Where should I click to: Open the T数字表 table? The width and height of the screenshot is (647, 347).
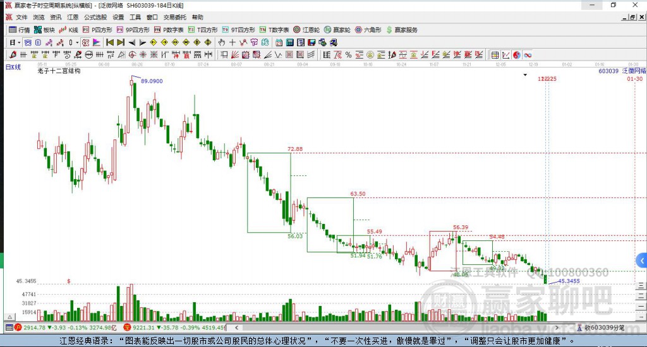(x=274, y=30)
